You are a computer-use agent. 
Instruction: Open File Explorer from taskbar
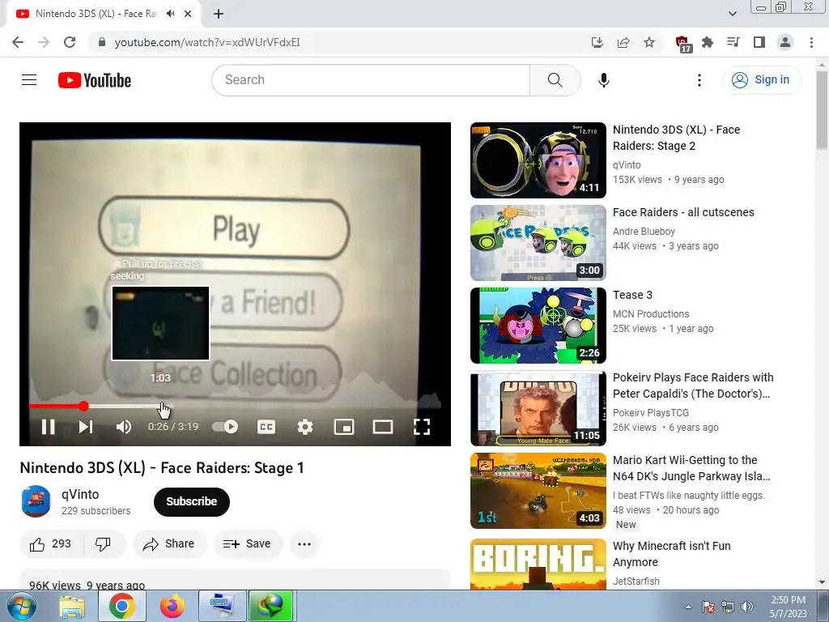point(72,607)
